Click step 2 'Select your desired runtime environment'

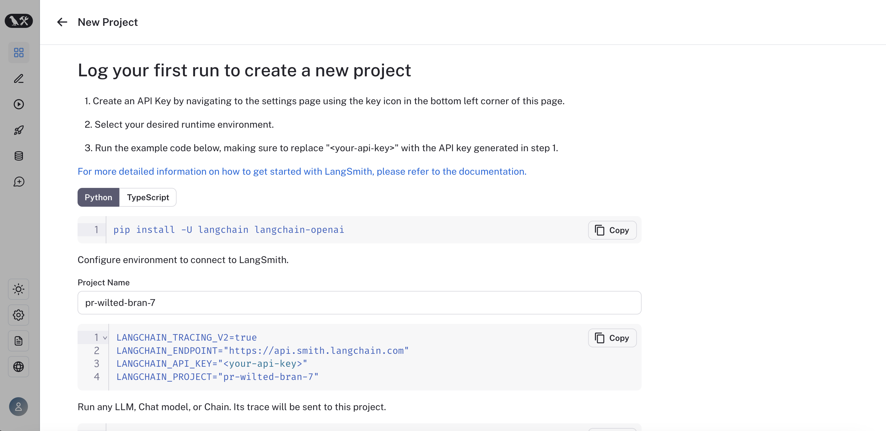179,124
